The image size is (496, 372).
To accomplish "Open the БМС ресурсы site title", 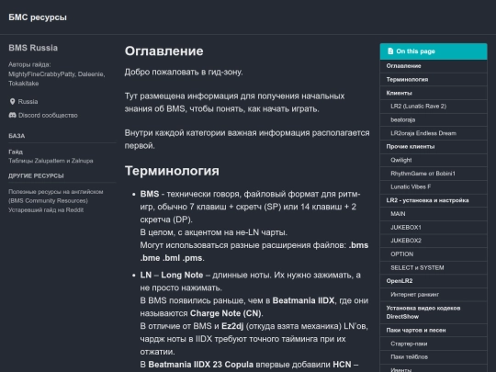I will [38, 17].
